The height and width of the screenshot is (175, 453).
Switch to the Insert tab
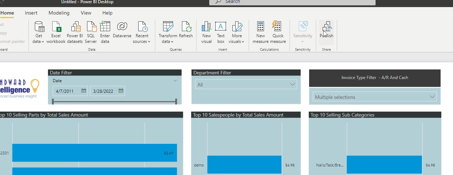31,13
